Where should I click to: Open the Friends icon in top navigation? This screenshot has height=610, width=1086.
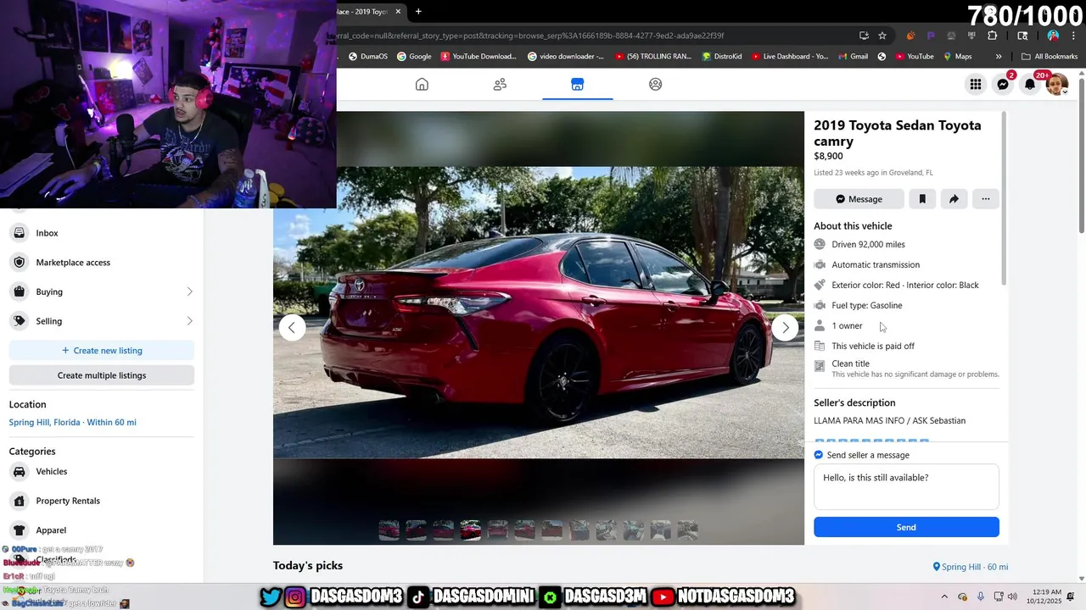500,84
